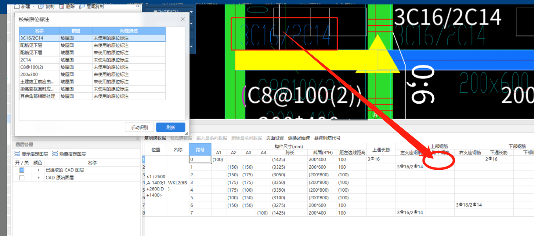This screenshot has width=534, height=236.
Task: Click the 上通长筋 cell with 3⌀16
Action: [x=381, y=159]
